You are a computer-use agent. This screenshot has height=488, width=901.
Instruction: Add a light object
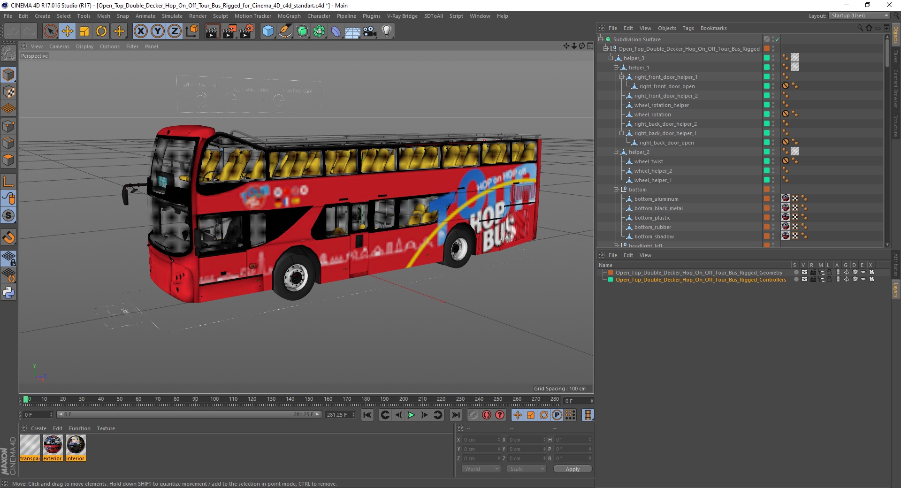(x=387, y=31)
